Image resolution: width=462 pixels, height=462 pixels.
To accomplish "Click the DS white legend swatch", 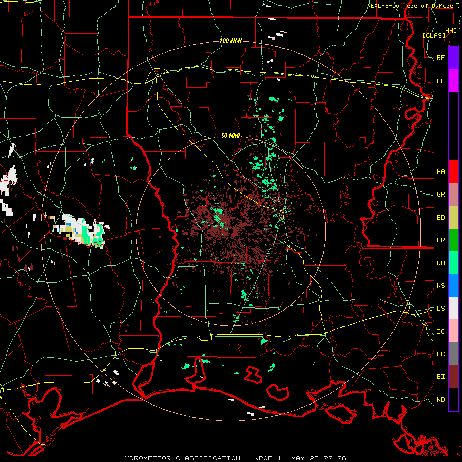I will [453, 308].
